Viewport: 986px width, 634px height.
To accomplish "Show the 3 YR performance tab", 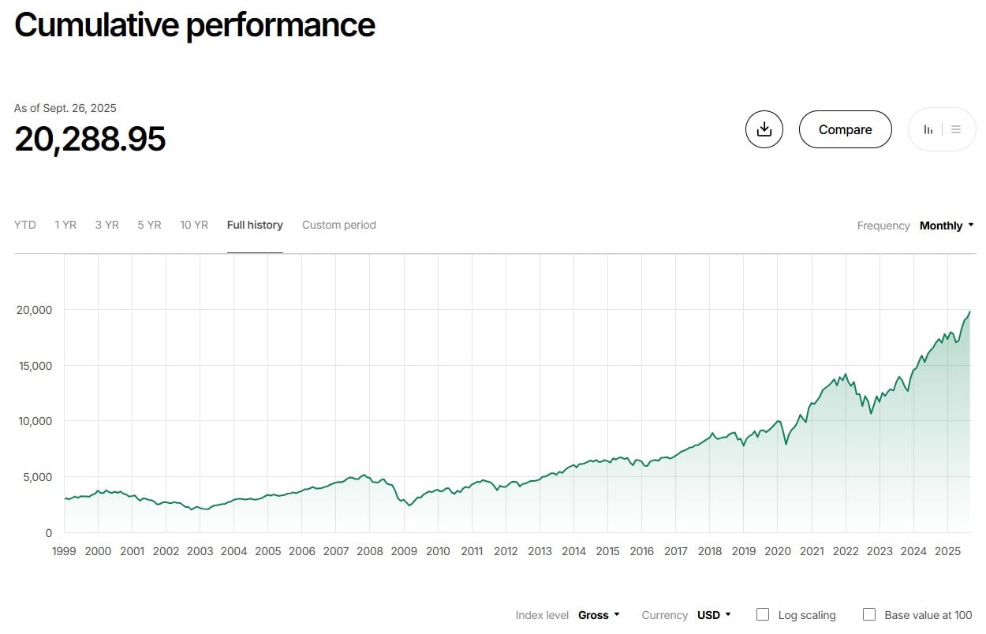I will [106, 225].
